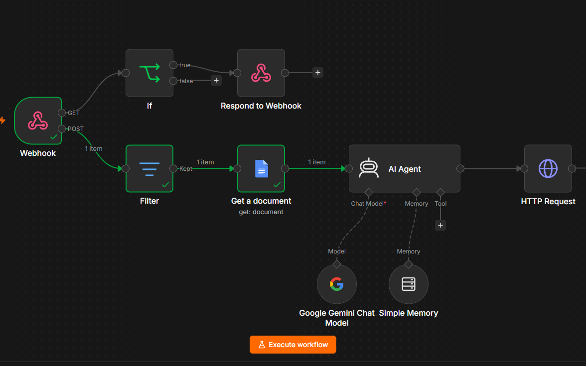Click the Gemini Model diamond connector
586x366 pixels.
pos(337,264)
